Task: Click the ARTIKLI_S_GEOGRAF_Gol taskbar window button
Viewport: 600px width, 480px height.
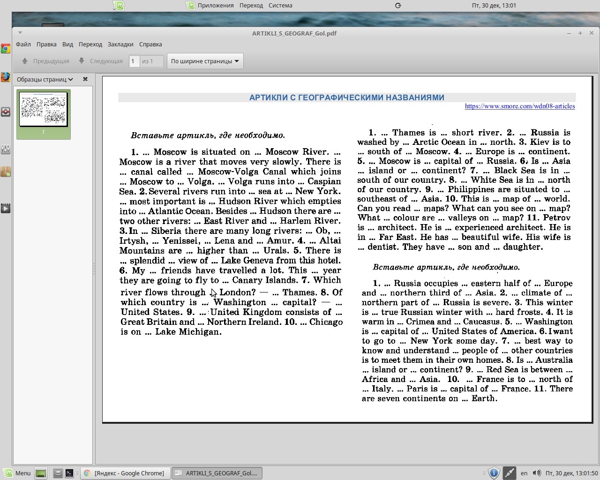Action: 217,473
